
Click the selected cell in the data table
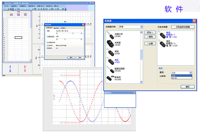click(18, 37)
